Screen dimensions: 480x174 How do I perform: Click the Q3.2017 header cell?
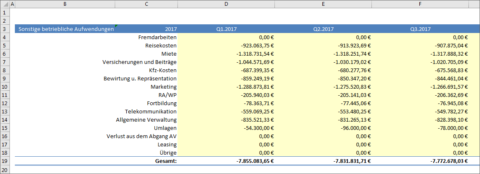click(420, 29)
